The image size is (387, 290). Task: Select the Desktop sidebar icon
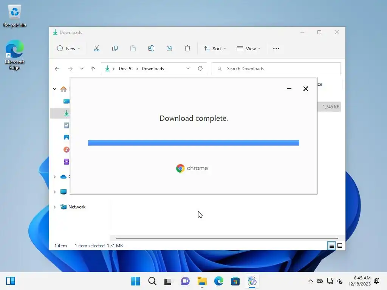point(67,101)
